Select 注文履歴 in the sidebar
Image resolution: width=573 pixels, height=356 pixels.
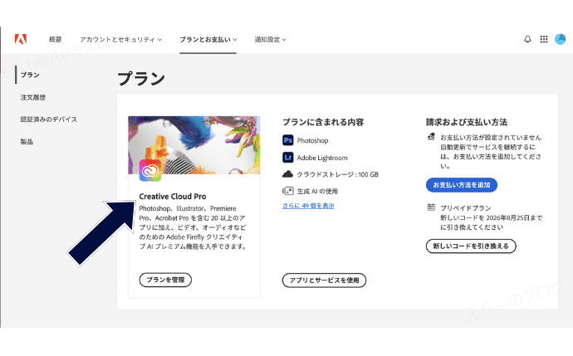pyautogui.click(x=33, y=97)
